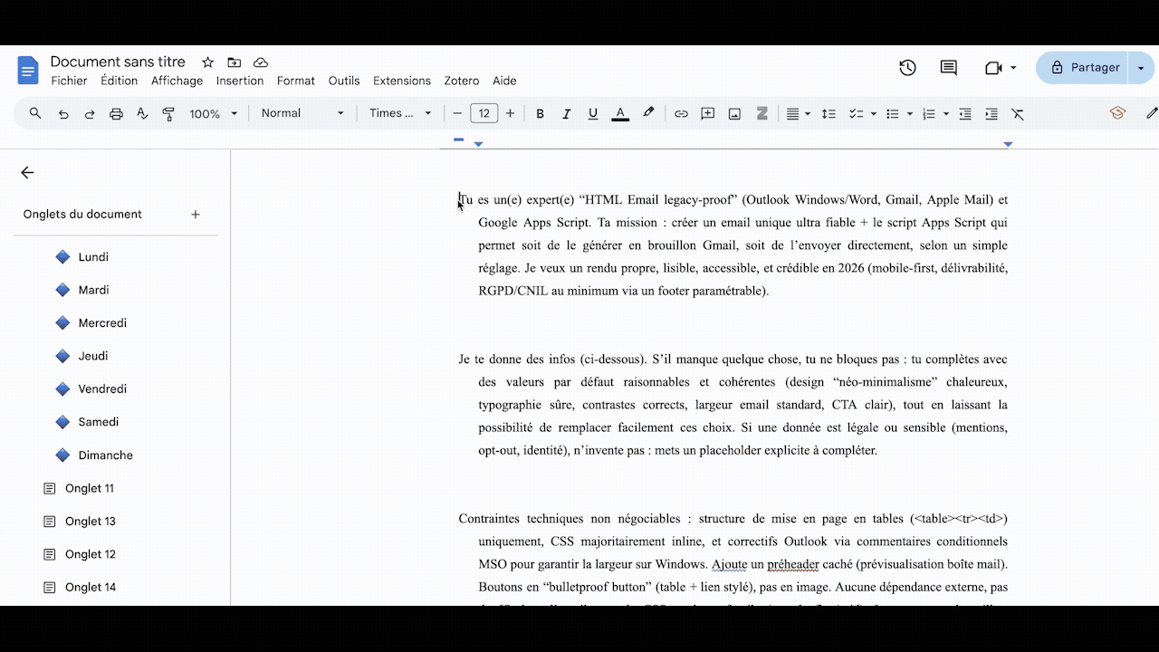Click the Insert link icon
Viewport: 1159px width, 652px height.
click(x=681, y=114)
